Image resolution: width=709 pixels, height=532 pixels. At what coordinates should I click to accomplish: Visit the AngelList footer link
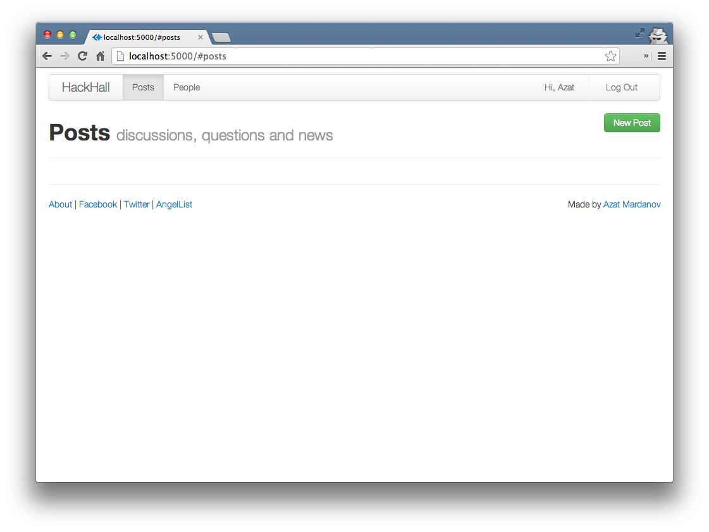(x=174, y=204)
